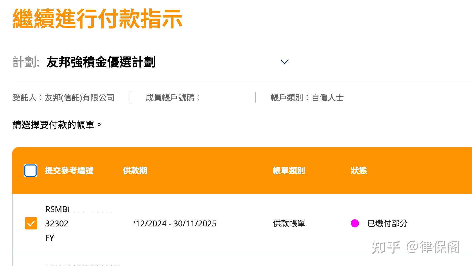Tick the select-all checkbox in table header
The image size is (472, 266).
point(30,171)
